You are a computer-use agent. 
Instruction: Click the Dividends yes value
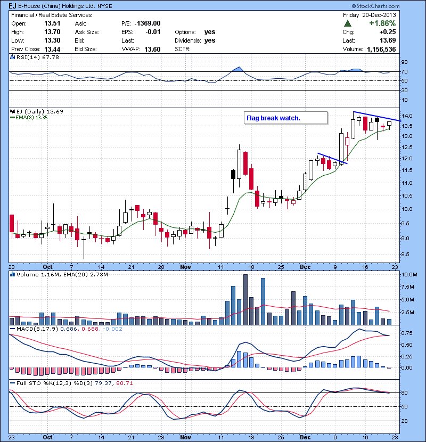210,40
